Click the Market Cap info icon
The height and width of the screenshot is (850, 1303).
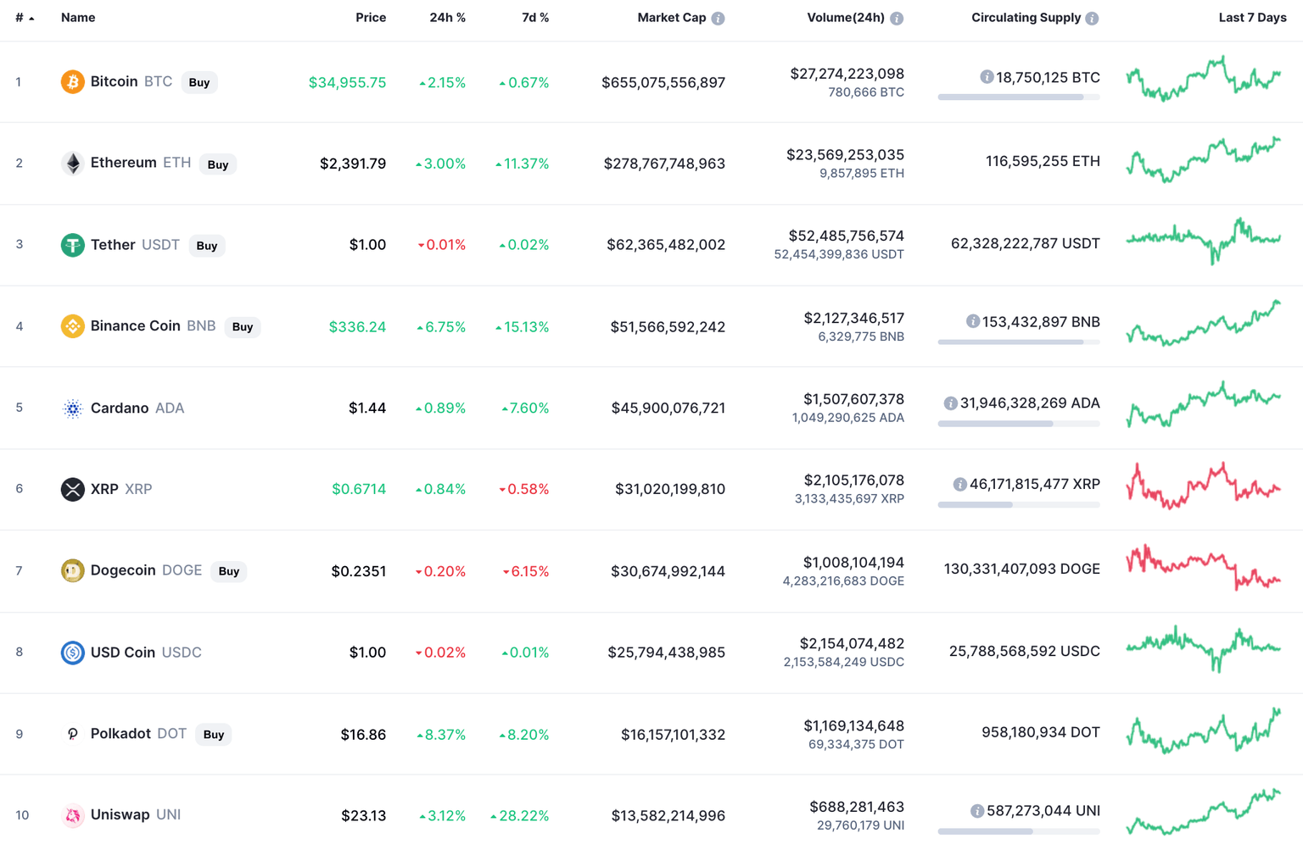coord(719,19)
